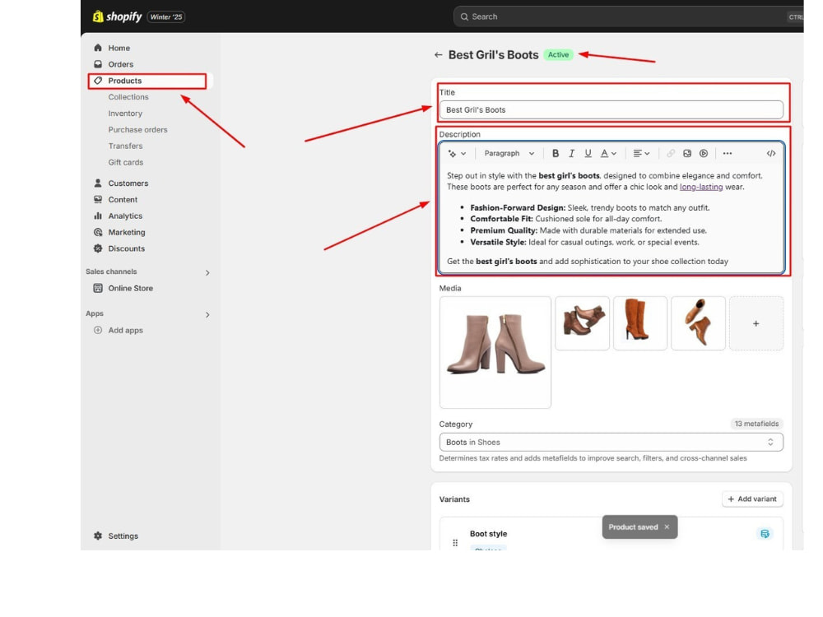Open Collections submenu item
823x617 pixels.
(128, 97)
